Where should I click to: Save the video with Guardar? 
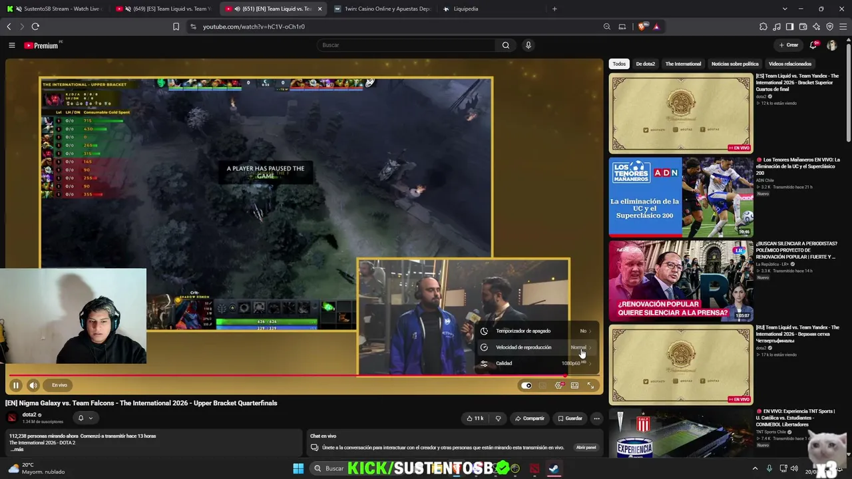tap(570, 418)
